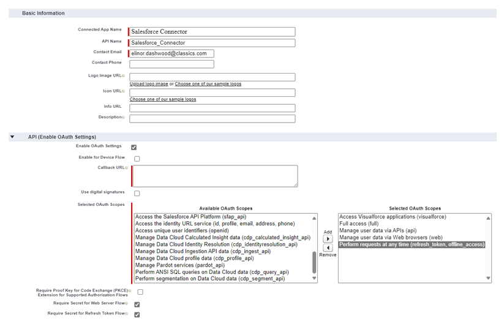Click the Contact Email field
This screenshot has height=326, width=504.
pos(171,54)
